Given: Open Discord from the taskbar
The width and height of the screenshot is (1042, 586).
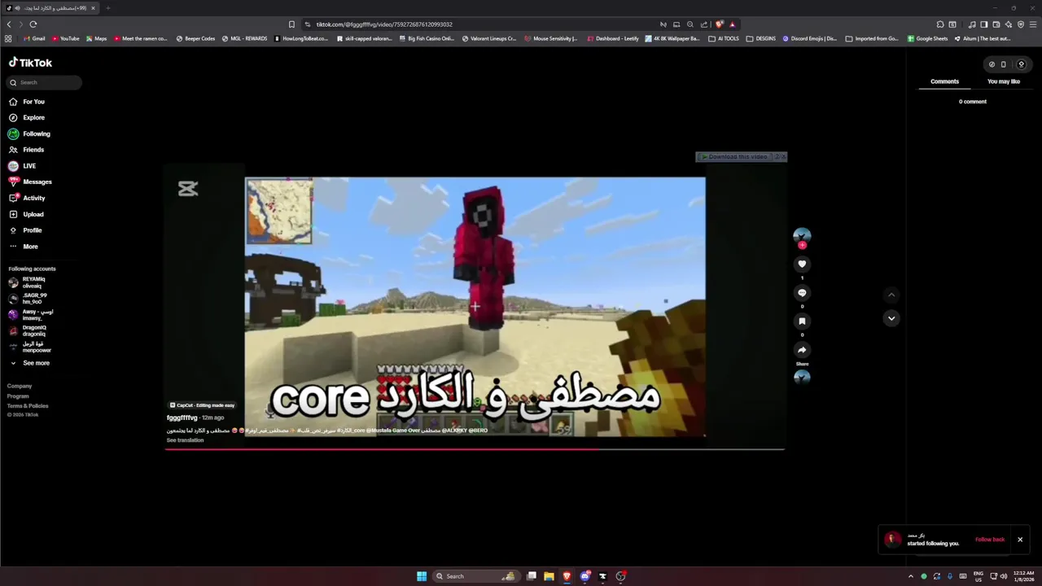Looking at the screenshot, I should coord(584,576).
